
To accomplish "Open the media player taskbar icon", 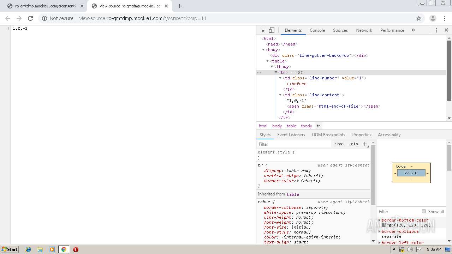I will pos(52,249).
